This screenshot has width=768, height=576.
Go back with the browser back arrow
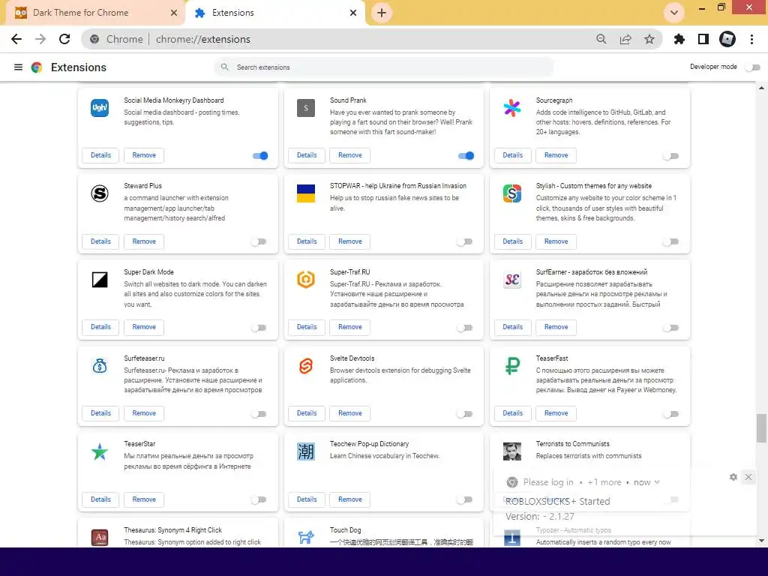click(16, 39)
